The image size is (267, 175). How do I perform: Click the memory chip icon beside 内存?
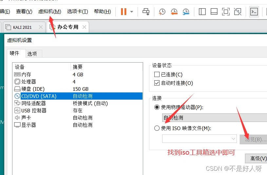tap(17, 74)
